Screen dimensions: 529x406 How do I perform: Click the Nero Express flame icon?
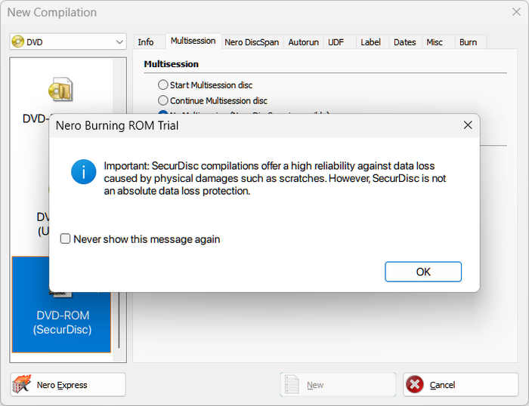click(22, 384)
